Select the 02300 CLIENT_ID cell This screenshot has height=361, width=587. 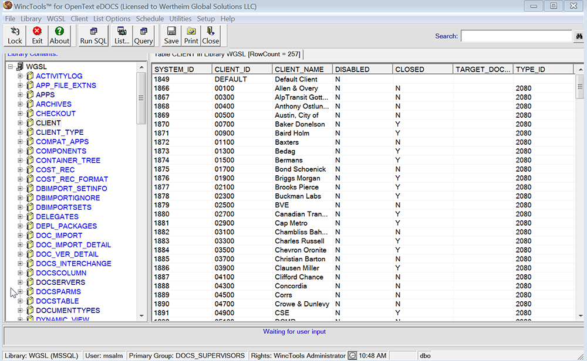242,196
